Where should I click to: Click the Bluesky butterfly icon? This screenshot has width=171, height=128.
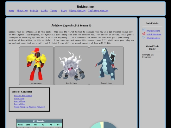[x=144, y=30]
